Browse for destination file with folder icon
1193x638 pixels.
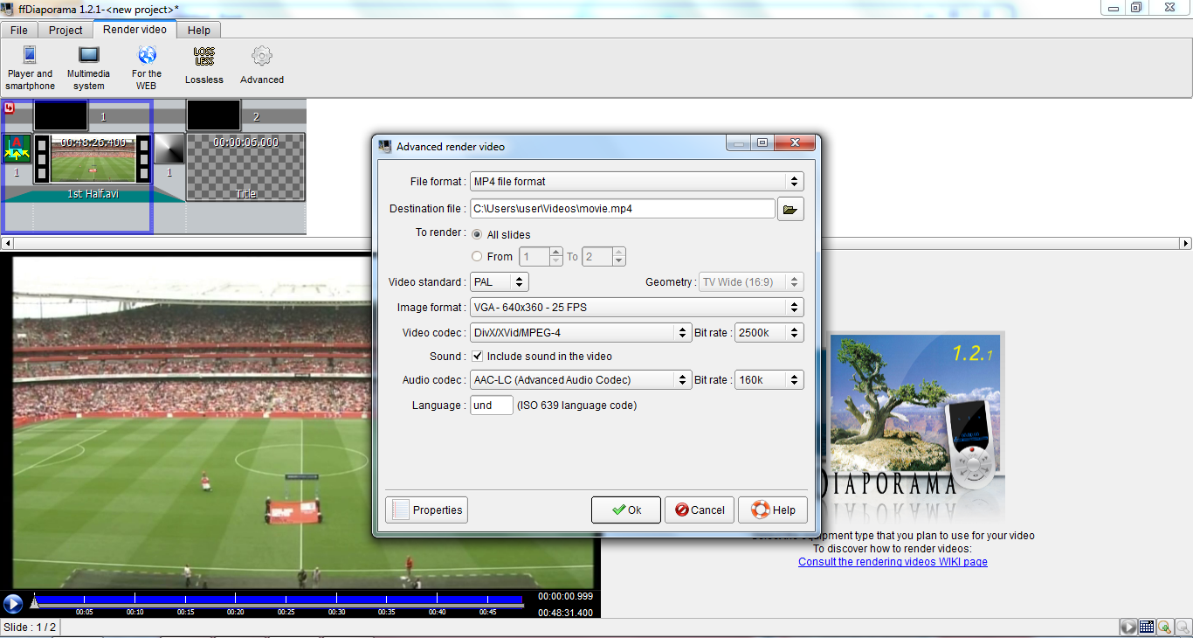tap(790, 209)
